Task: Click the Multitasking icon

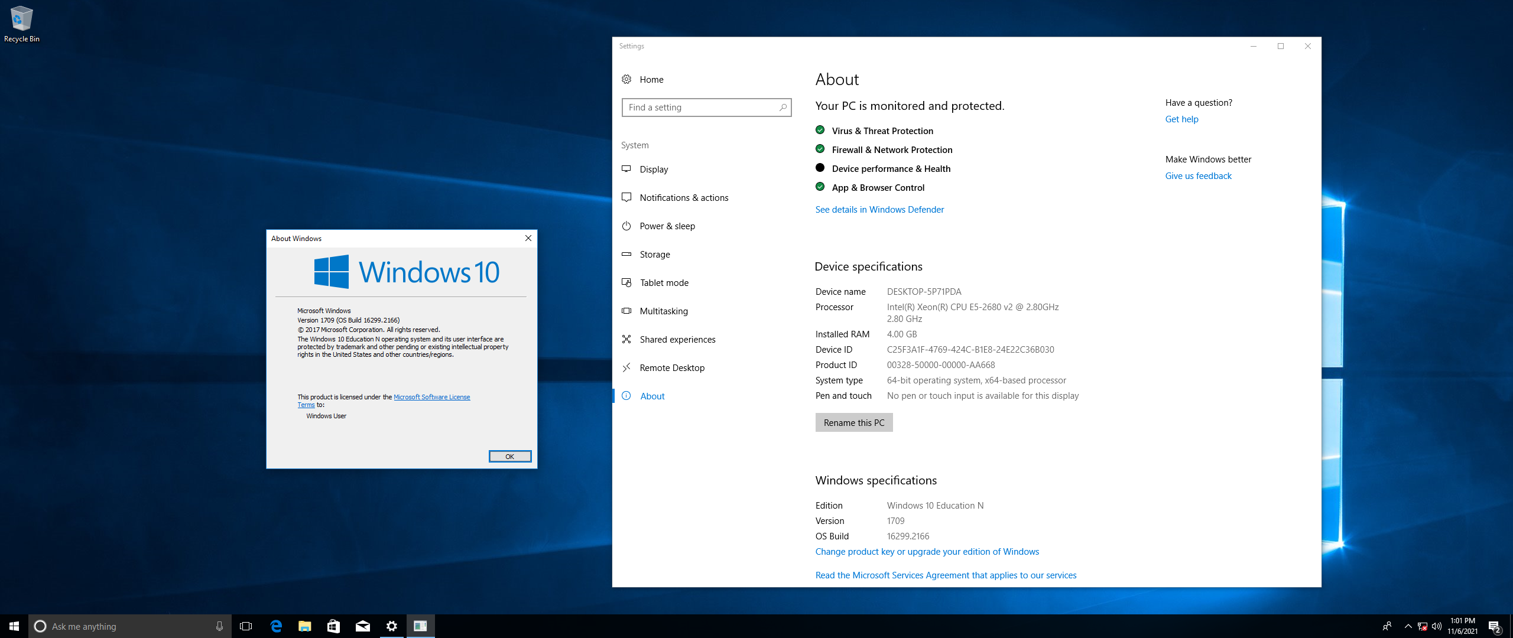Action: [626, 311]
